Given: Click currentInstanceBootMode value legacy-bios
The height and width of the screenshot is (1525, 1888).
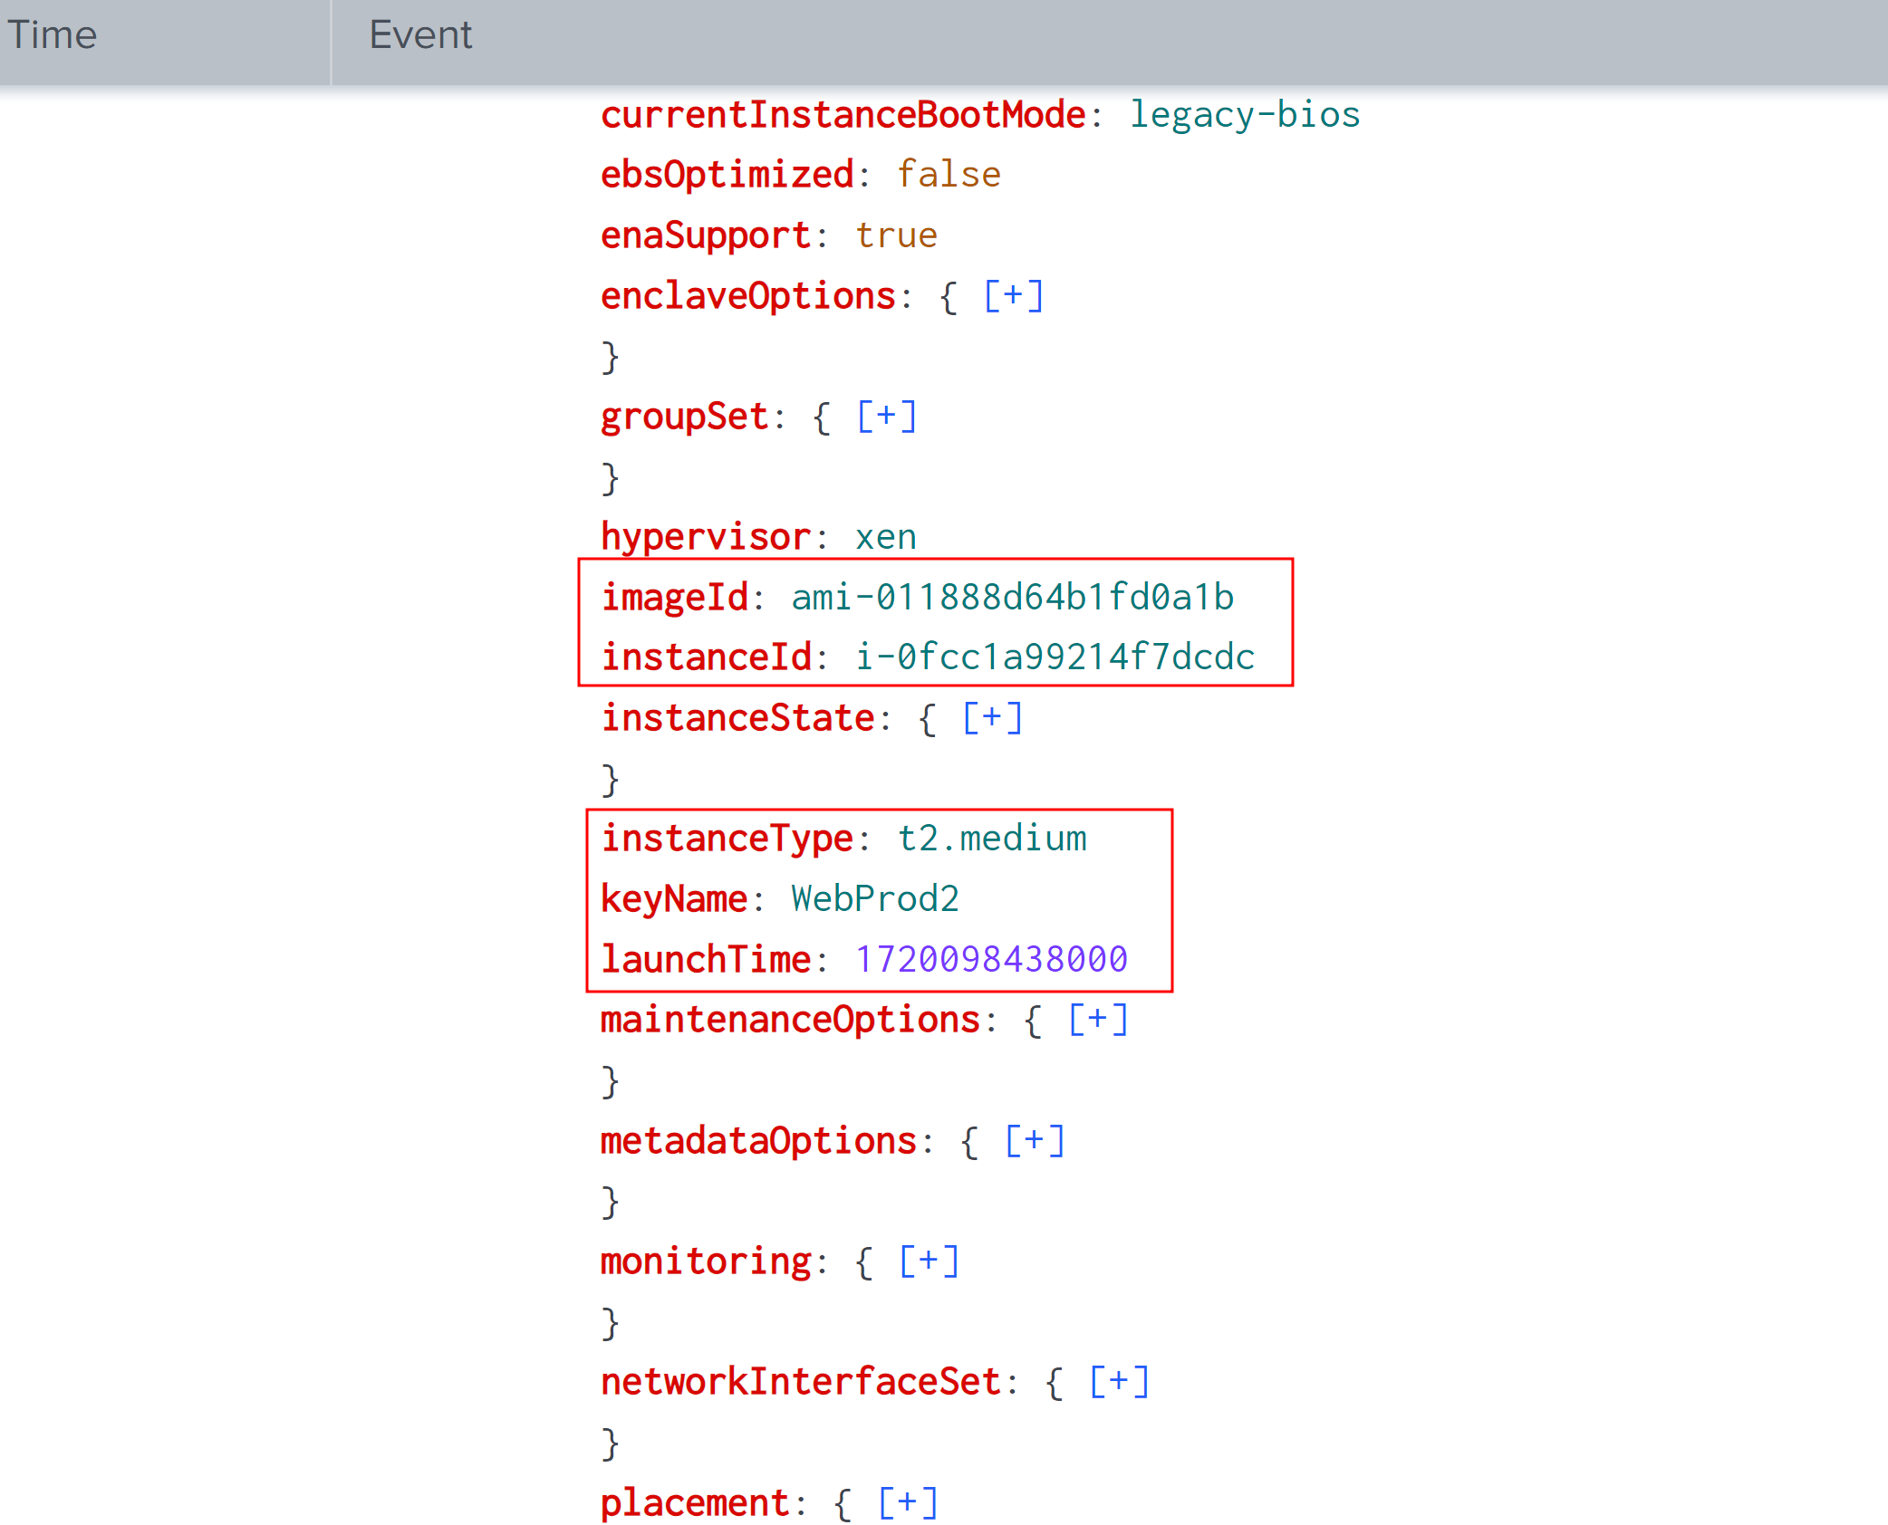Looking at the screenshot, I should pyautogui.click(x=1244, y=115).
